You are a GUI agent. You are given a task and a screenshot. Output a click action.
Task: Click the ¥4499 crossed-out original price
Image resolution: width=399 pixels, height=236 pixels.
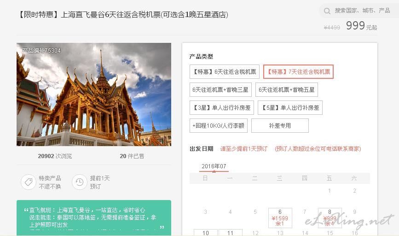(x=332, y=28)
